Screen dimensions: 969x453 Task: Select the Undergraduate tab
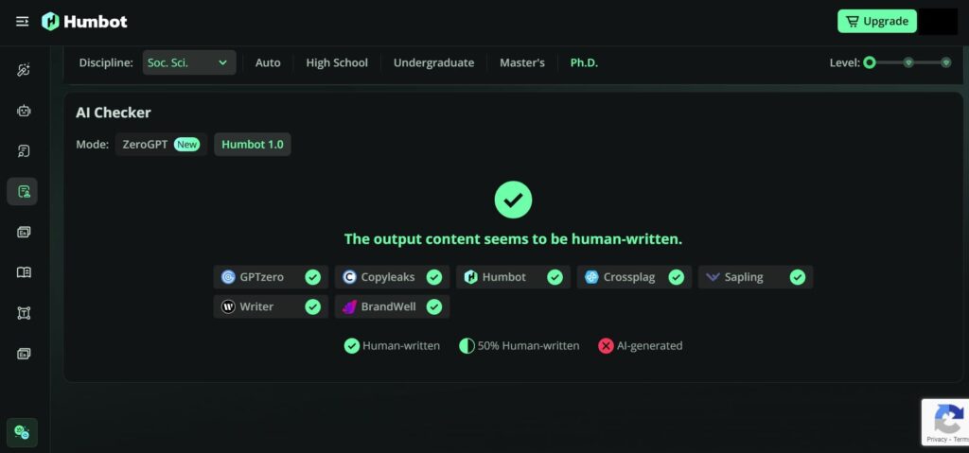point(433,62)
